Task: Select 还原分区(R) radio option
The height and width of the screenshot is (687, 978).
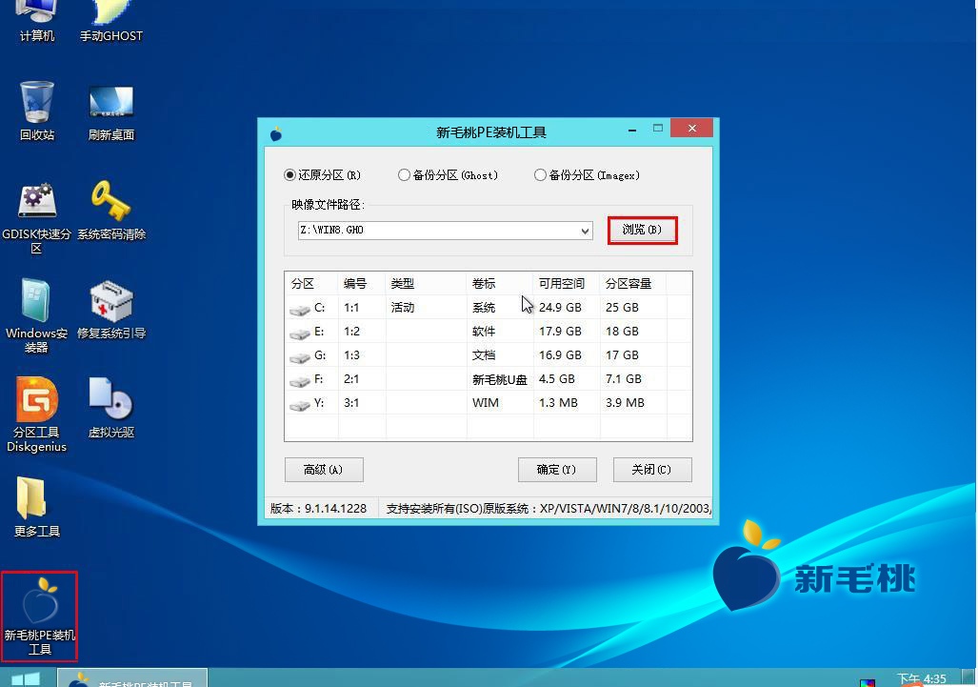Action: [x=322, y=175]
